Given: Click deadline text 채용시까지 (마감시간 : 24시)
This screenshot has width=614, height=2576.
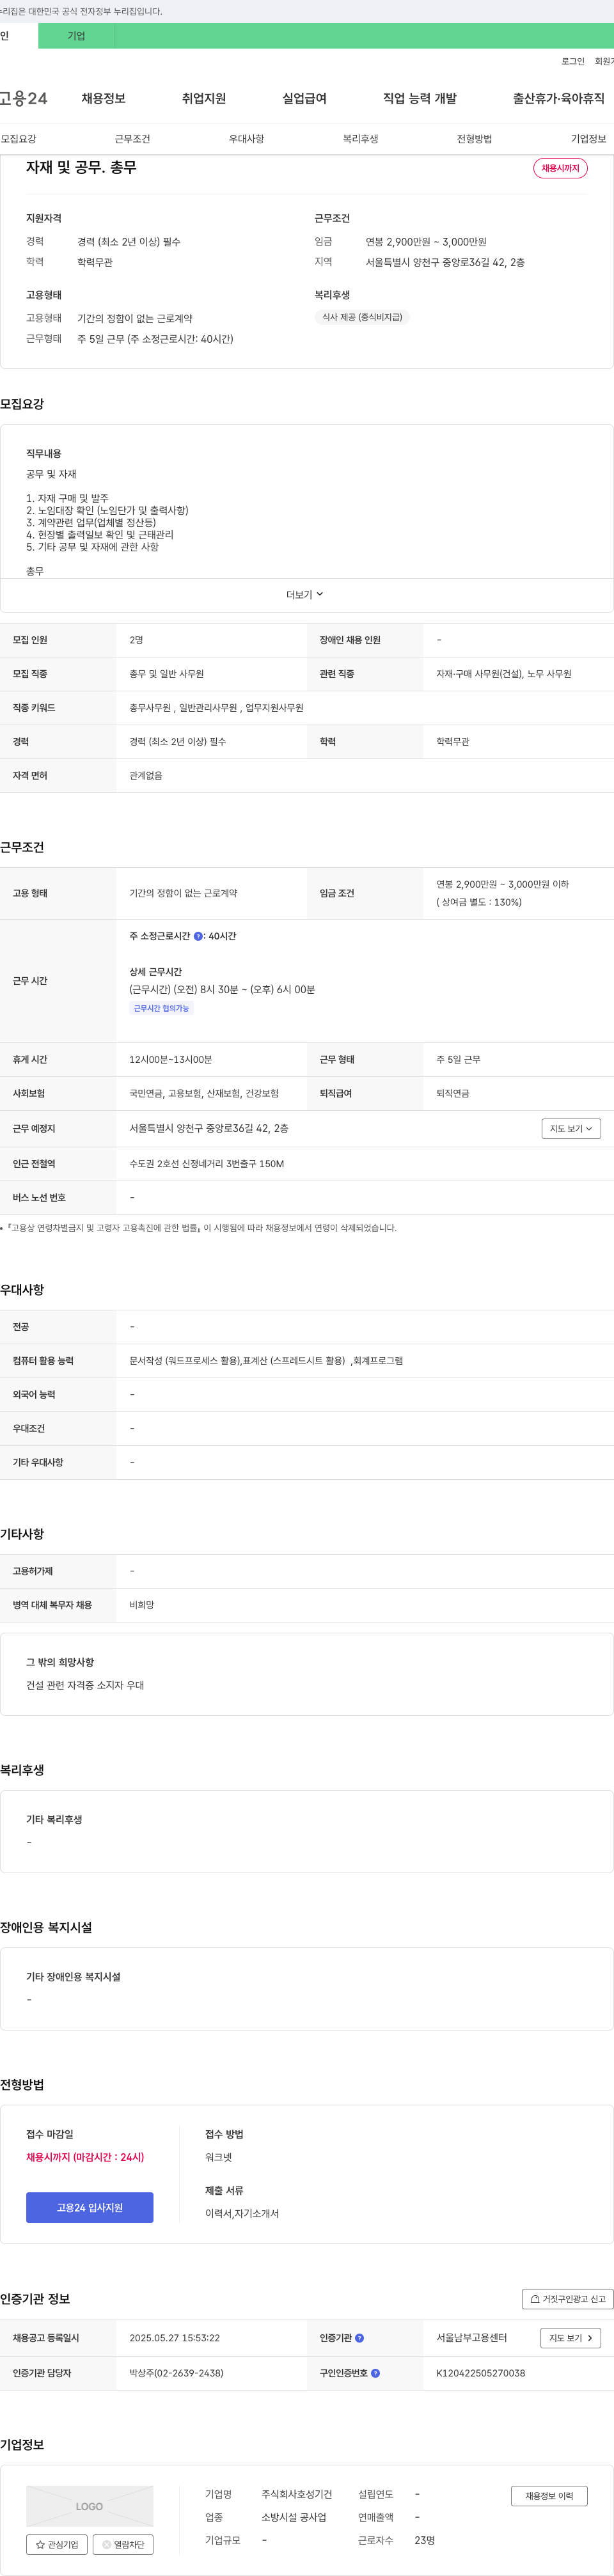Looking at the screenshot, I should (85, 2157).
